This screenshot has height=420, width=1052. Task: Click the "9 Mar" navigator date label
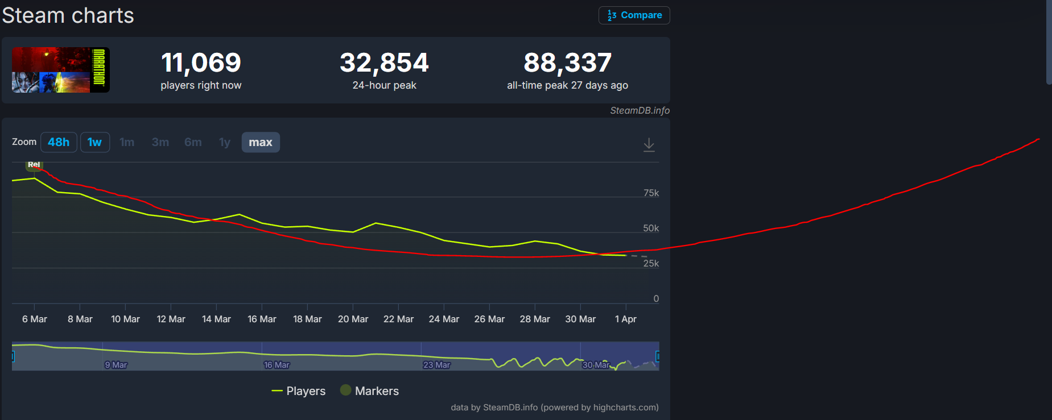(x=116, y=365)
